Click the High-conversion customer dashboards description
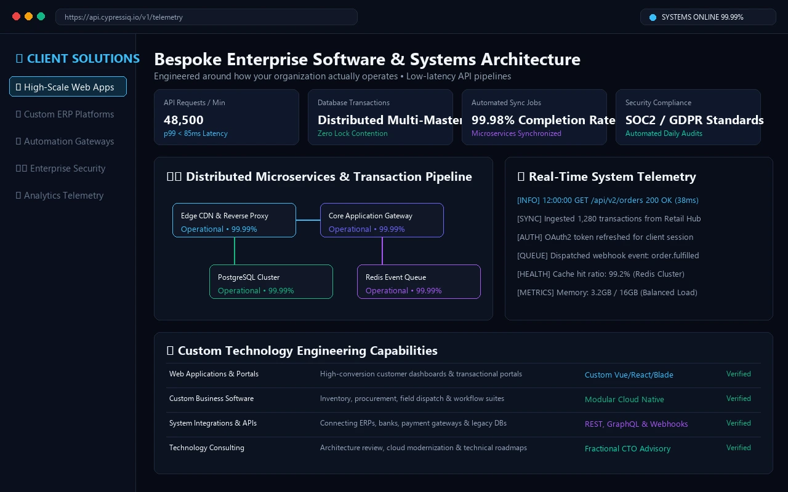This screenshot has height=492, width=788. click(420, 374)
